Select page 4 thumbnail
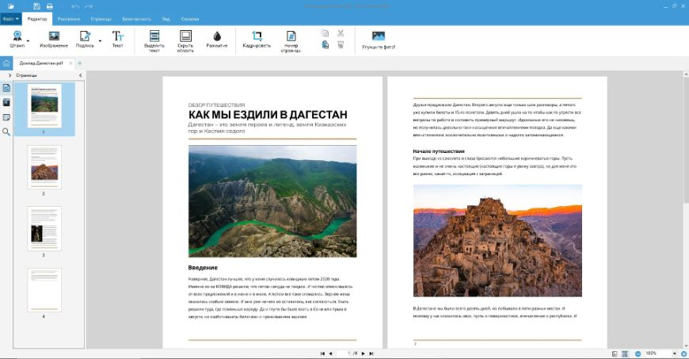 (44, 290)
